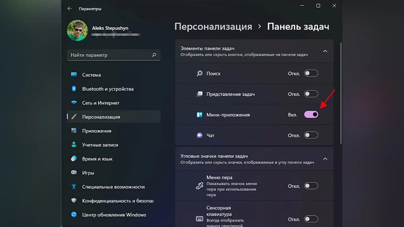Viewport: 404px width, 227px height.
Task: Open Специальные возможности settings
Action: click(x=114, y=187)
